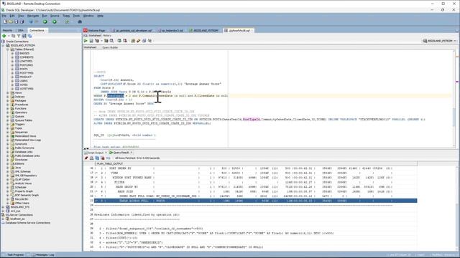Expand the Indexes tree node

[x=8, y=97]
